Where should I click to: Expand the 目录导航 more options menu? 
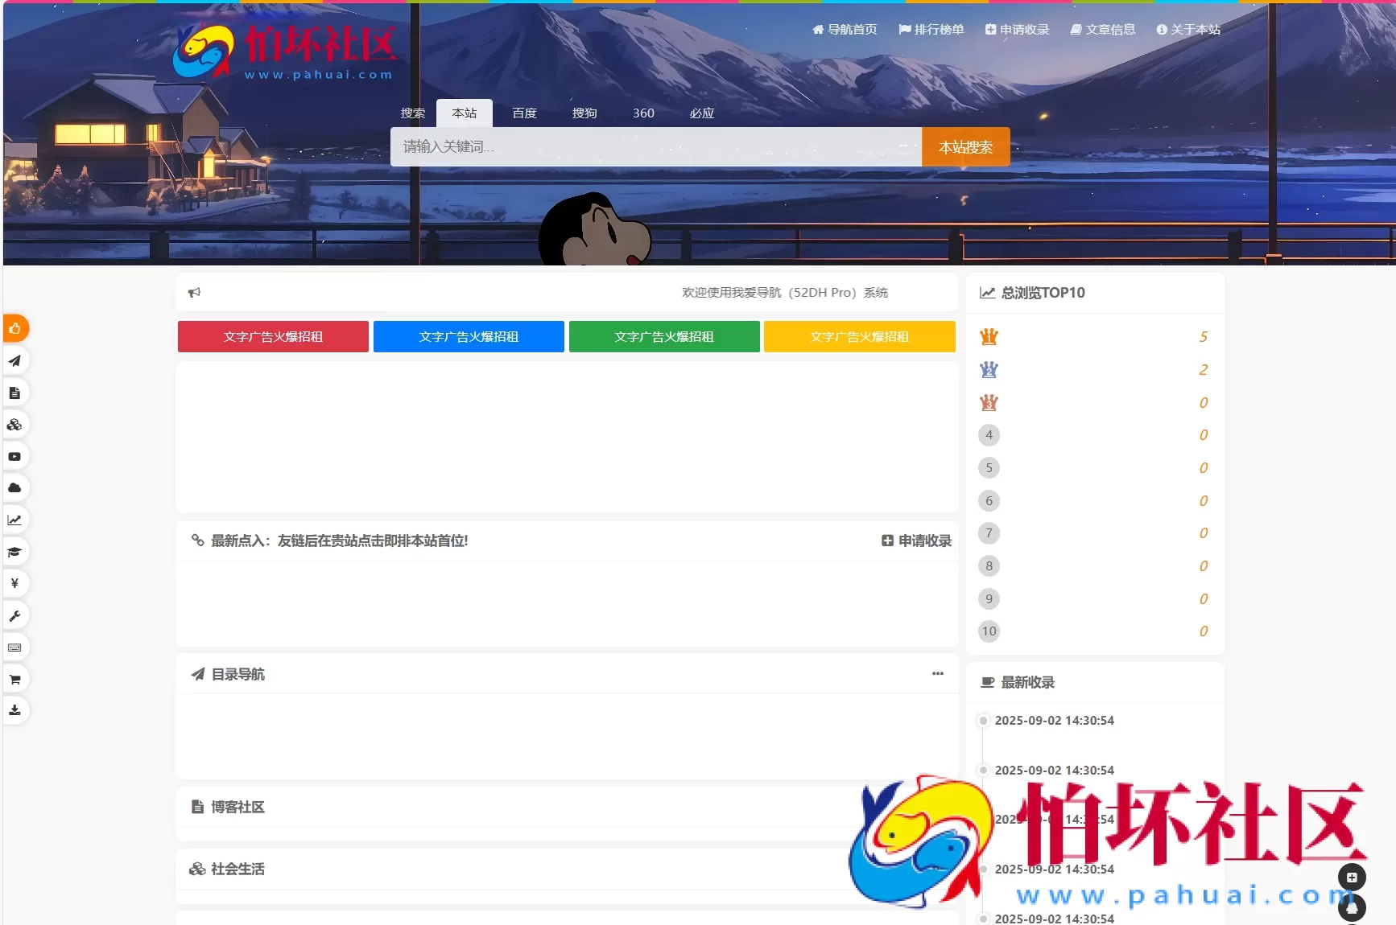937,674
